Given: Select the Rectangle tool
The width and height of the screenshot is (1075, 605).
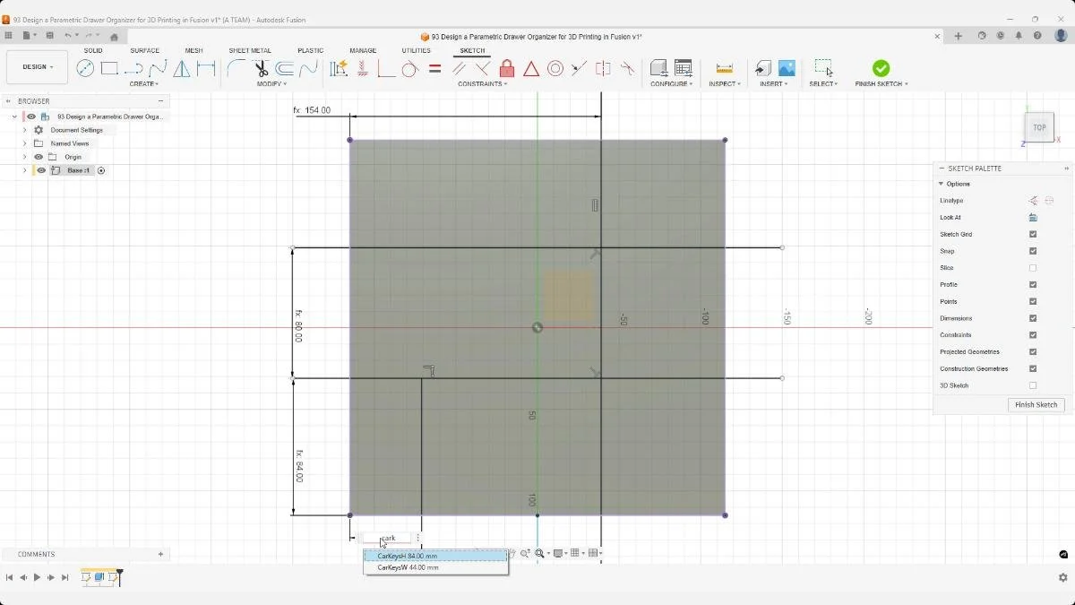Looking at the screenshot, I should [108, 68].
